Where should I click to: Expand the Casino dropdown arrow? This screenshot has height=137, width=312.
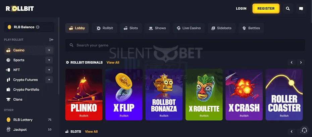coord(49,50)
